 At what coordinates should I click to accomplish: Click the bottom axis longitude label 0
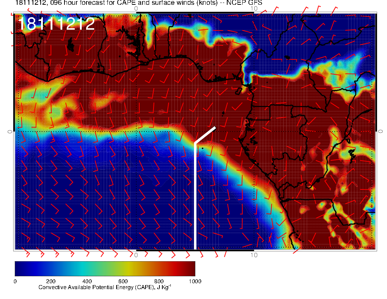[x=136, y=255]
